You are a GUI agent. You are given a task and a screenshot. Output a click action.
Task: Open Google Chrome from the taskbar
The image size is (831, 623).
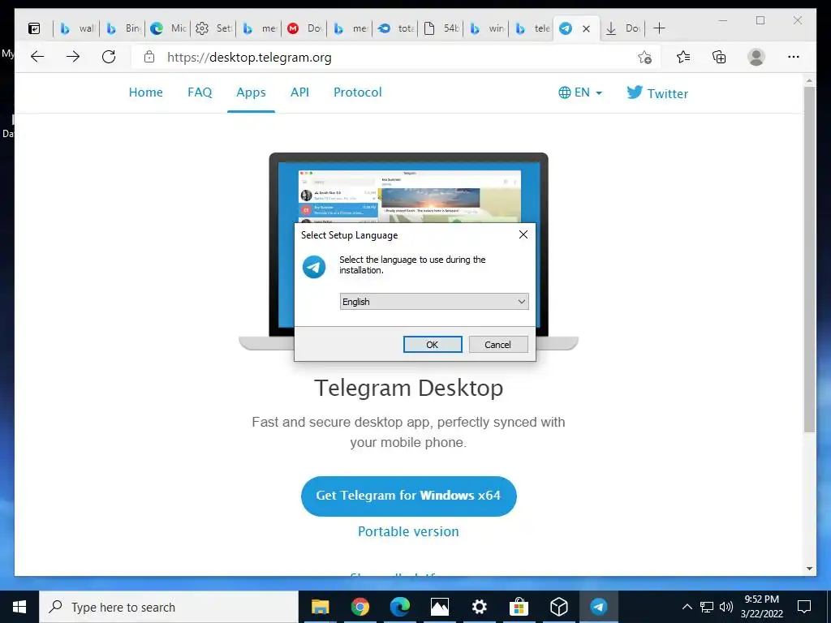tap(360, 607)
